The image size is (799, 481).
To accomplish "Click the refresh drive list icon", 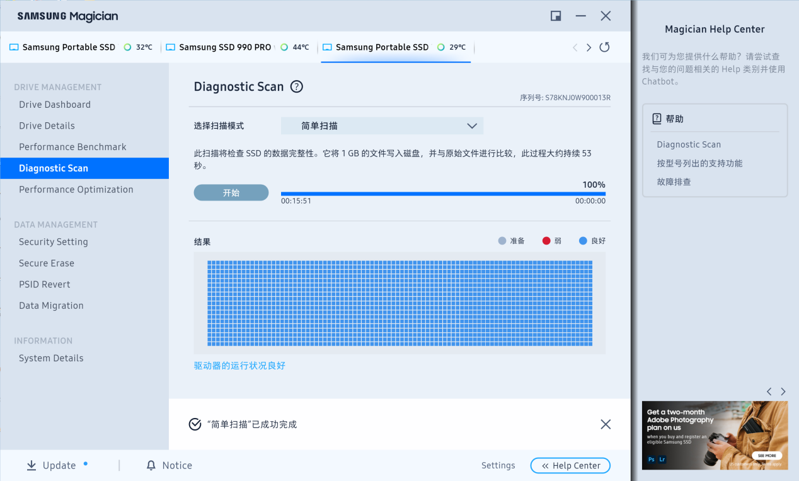I will (604, 47).
